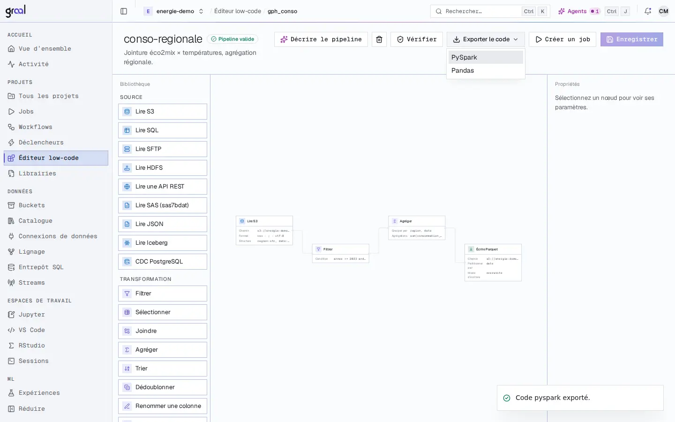Select the Filtrer node on canvas
Image resolution: width=675 pixels, height=422 pixels.
click(341, 253)
